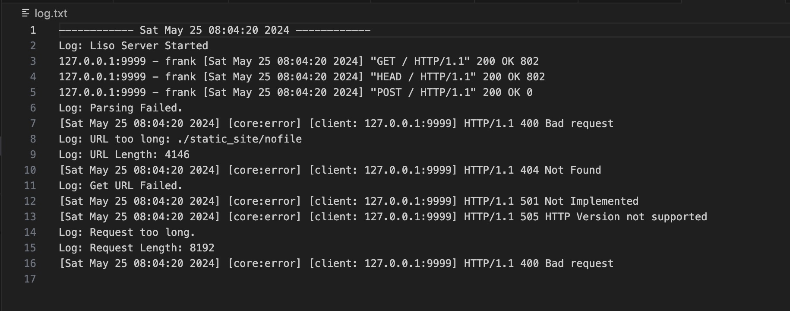This screenshot has height=311, width=790.
Task: Click the HEAD request log entry
Action: point(302,77)
